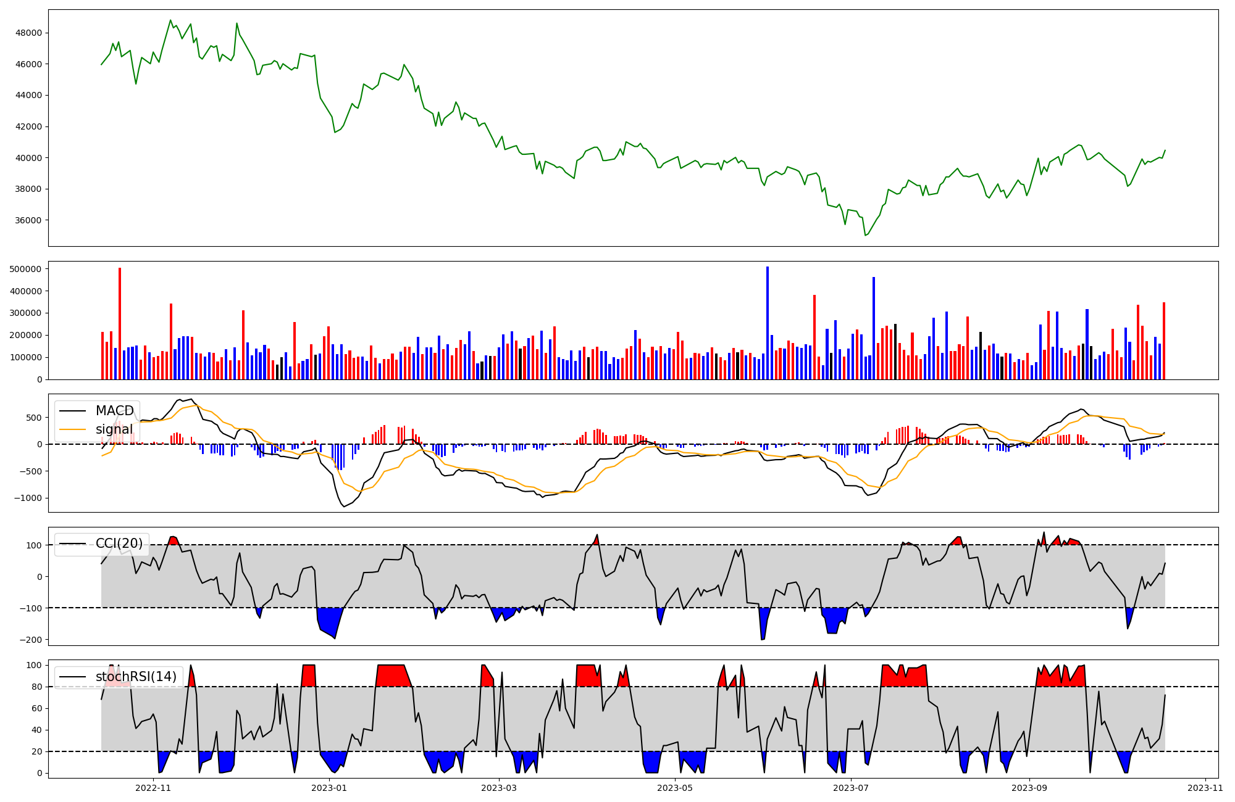Click the 48000 price axis tick label
Image resolution: width=1235 pixels, height=802 pixels.
pos(28,33)
